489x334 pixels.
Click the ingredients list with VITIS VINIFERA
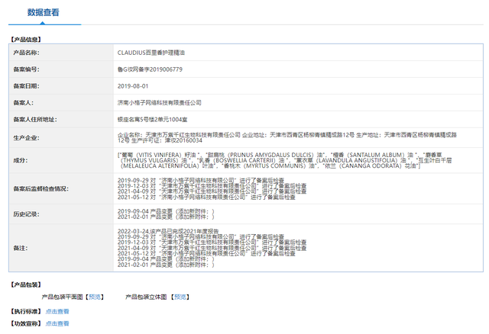tap(284, 160)
